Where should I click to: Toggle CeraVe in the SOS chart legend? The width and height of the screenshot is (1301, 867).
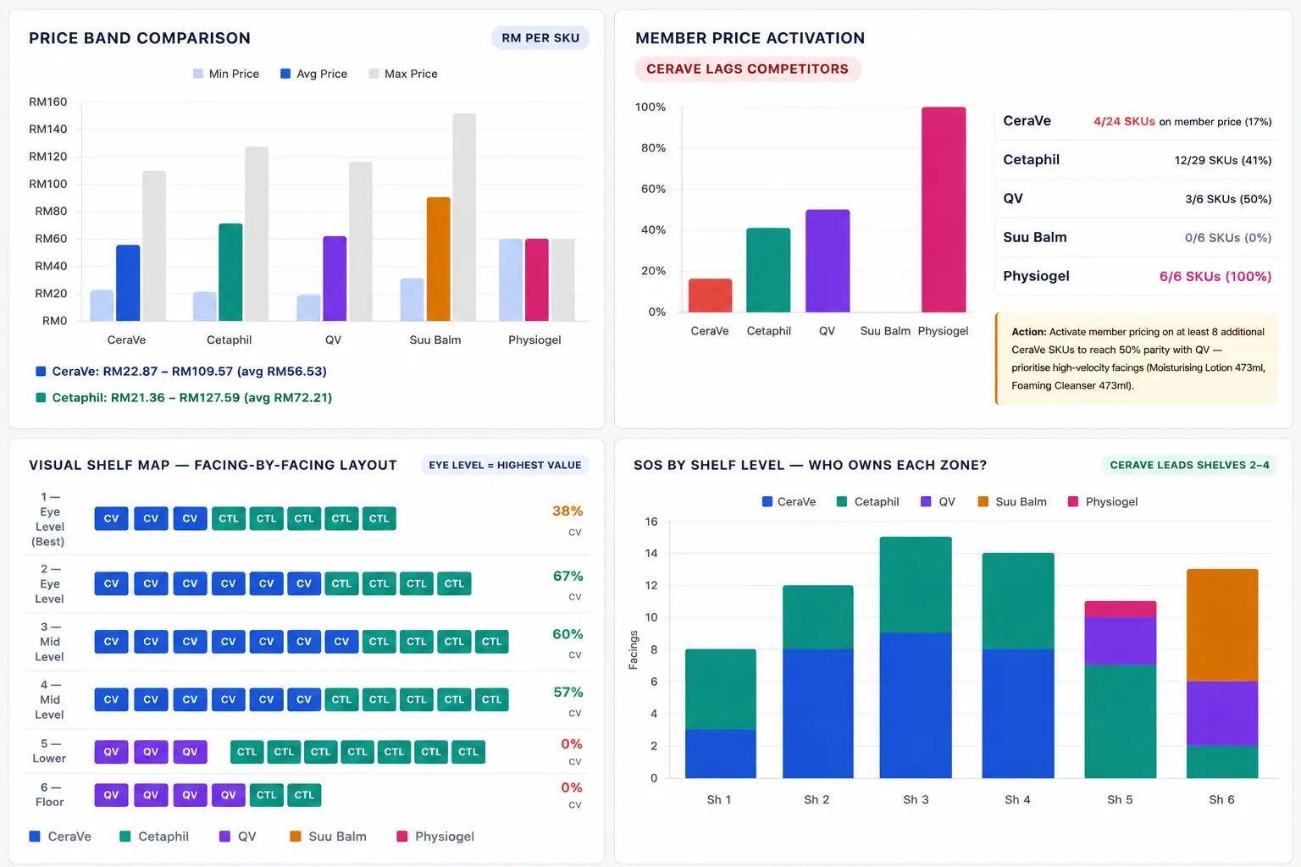coord(789,501)
